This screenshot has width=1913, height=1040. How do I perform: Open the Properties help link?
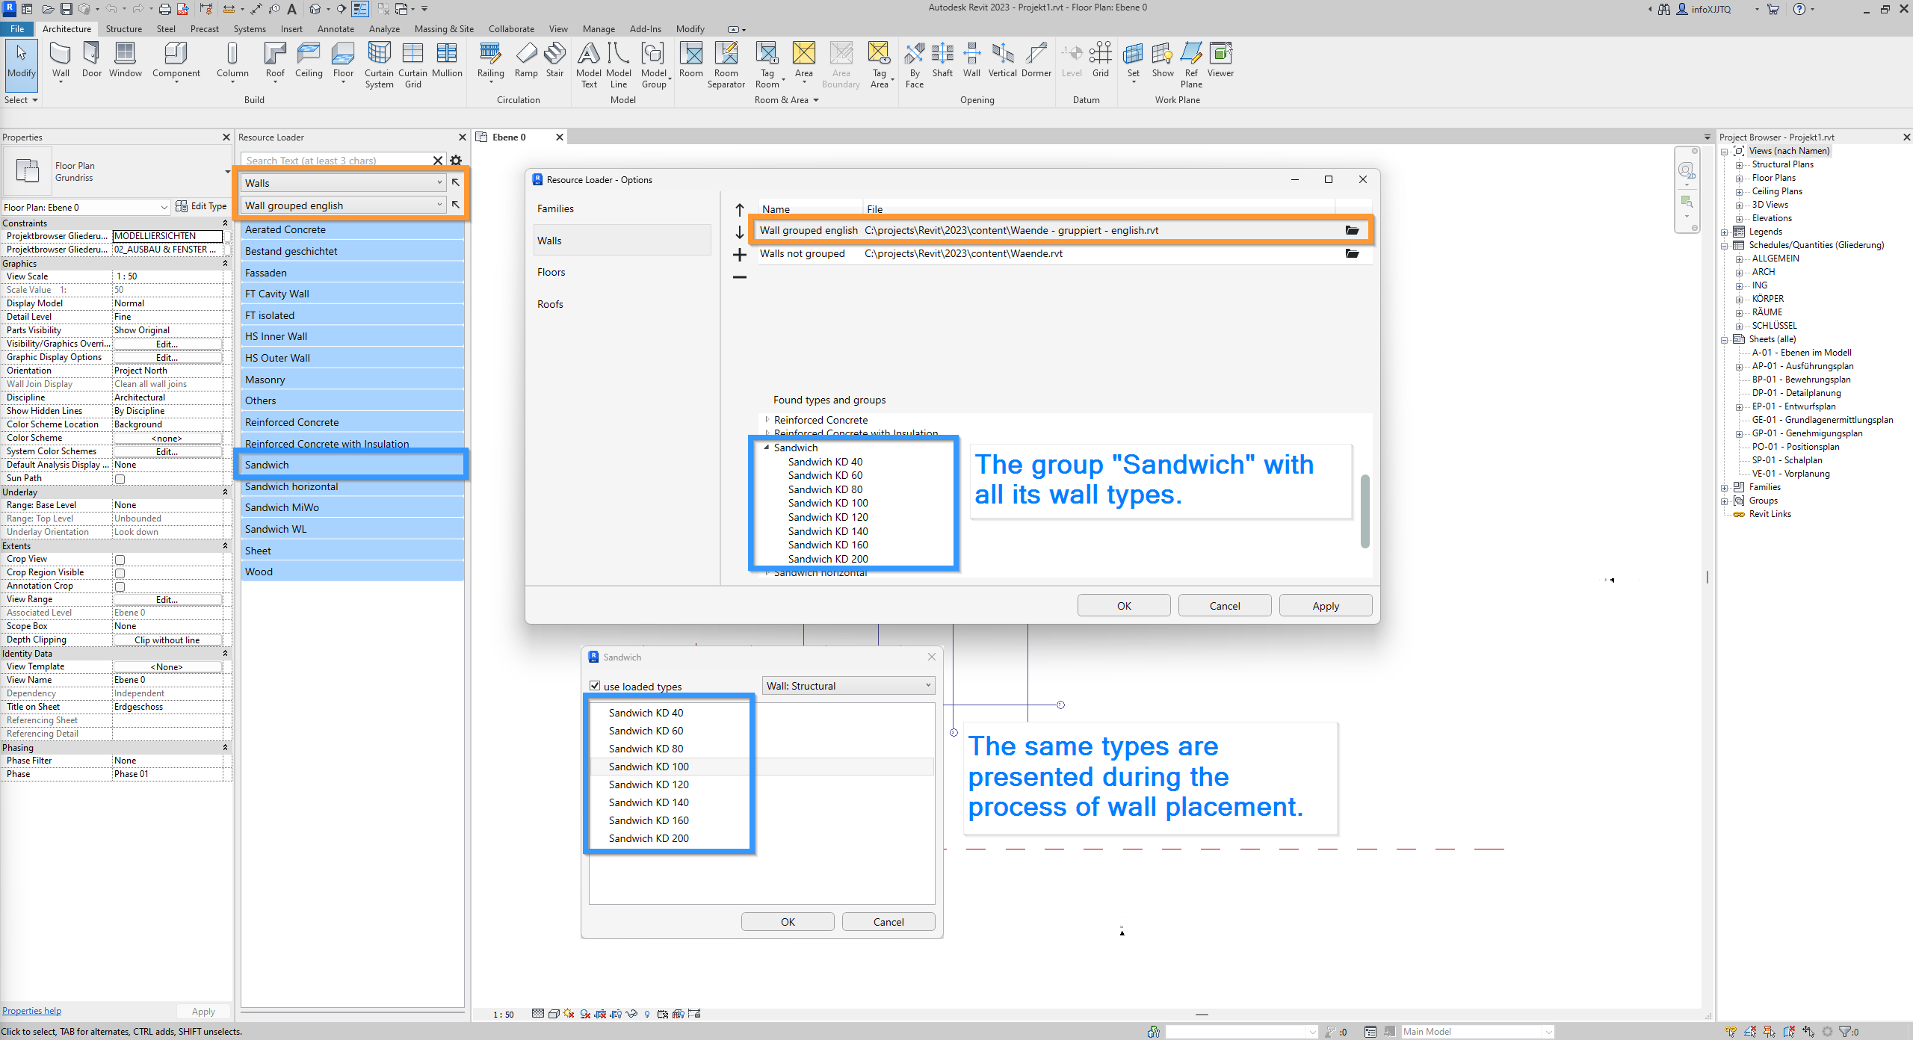click(x=31, y=1011)
